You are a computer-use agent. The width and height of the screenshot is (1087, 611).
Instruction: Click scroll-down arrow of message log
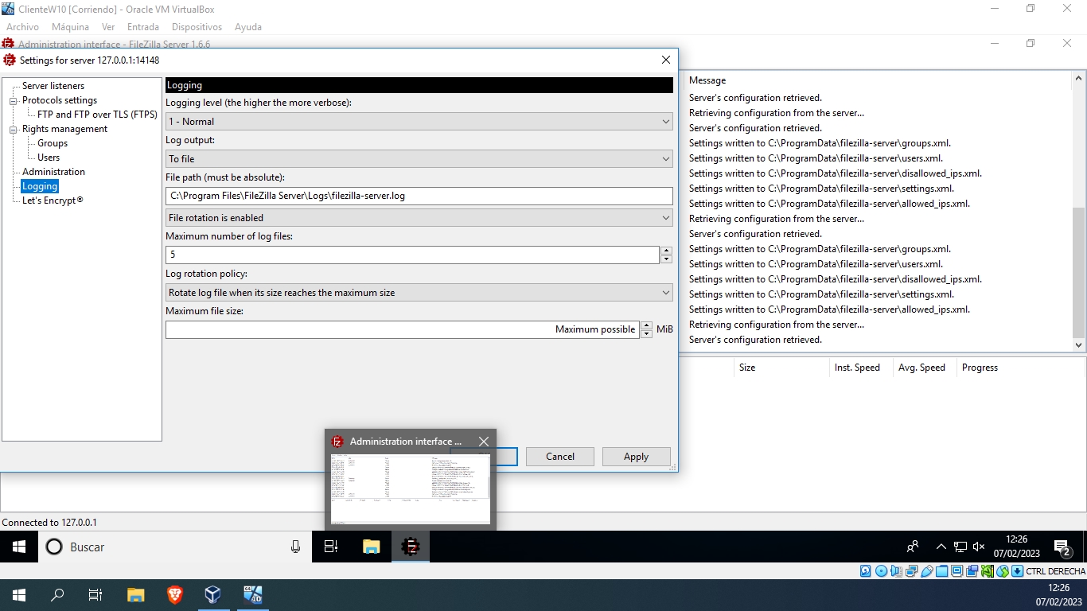click(1079, 345)
